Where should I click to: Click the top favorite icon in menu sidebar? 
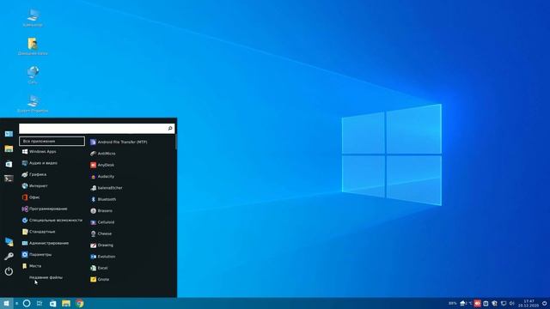tap(9, 134)
